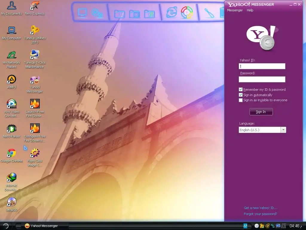Focus the Yahoo! ID input field
Viewport: 306px width, 230px height.
pyautogui.click(x=262, y=66)
